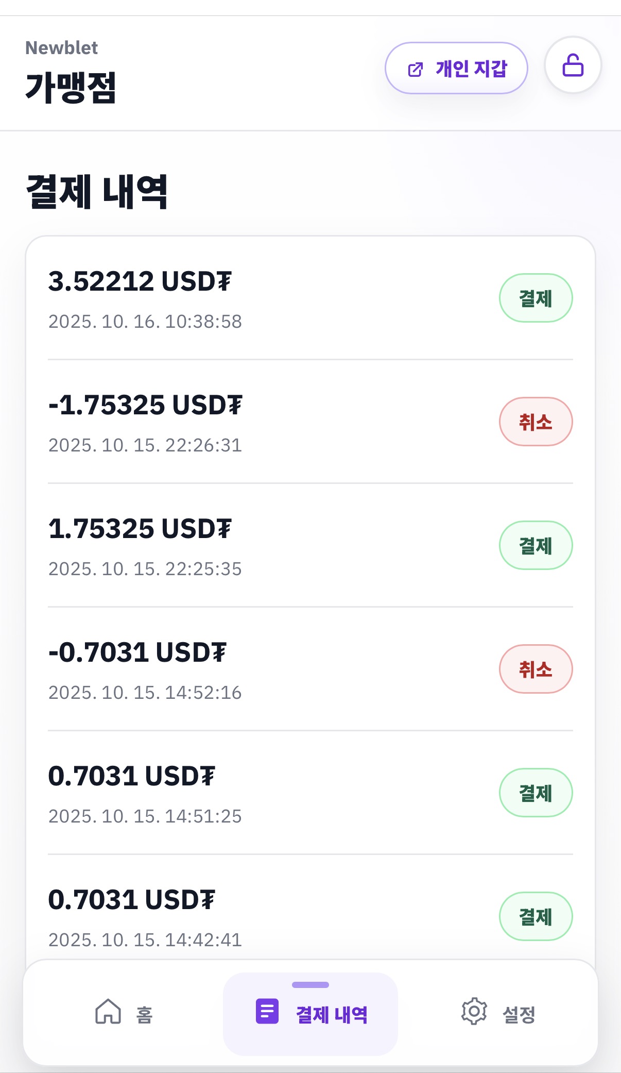Click 결제 badge for 14:42:41 payment

536,916
